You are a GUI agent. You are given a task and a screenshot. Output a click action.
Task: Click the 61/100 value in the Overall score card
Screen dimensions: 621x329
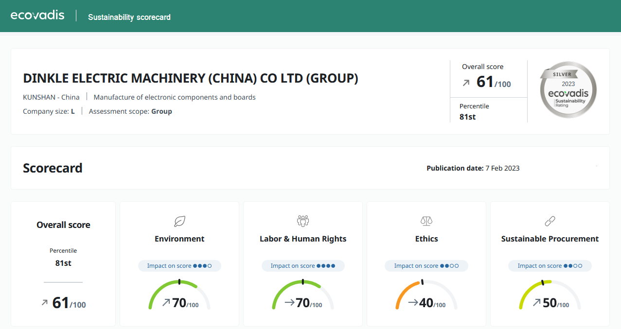coord(69,303)
